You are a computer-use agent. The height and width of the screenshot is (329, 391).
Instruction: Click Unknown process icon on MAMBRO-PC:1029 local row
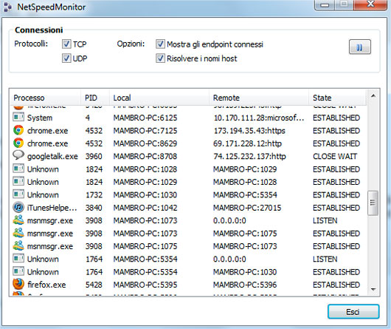(x=18, y=182)
